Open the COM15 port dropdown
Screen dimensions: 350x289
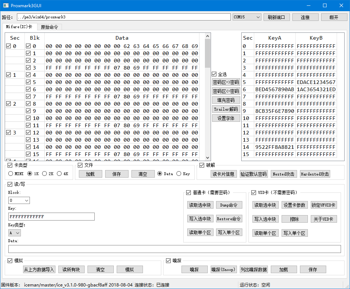[247, 17]
